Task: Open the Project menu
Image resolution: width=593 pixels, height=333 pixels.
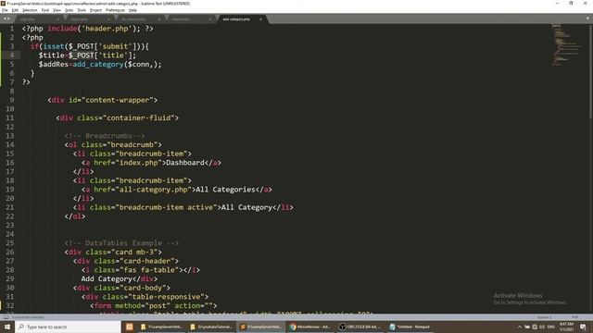Action: pos(95,10)
